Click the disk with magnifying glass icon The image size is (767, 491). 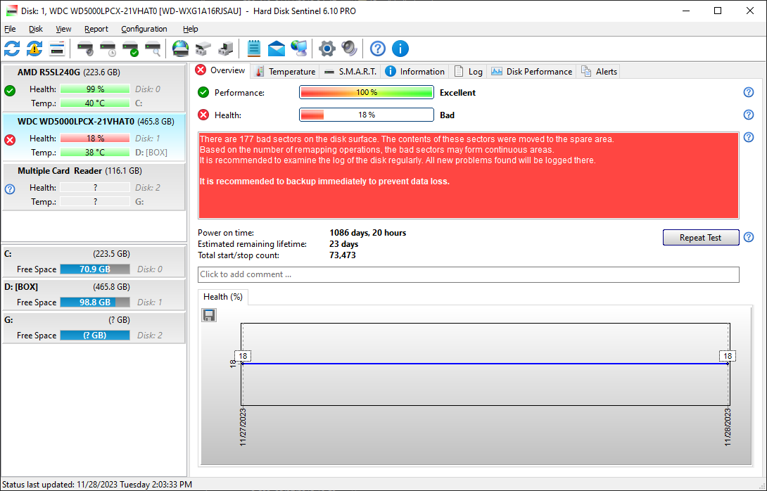click(x=153, y=49)
